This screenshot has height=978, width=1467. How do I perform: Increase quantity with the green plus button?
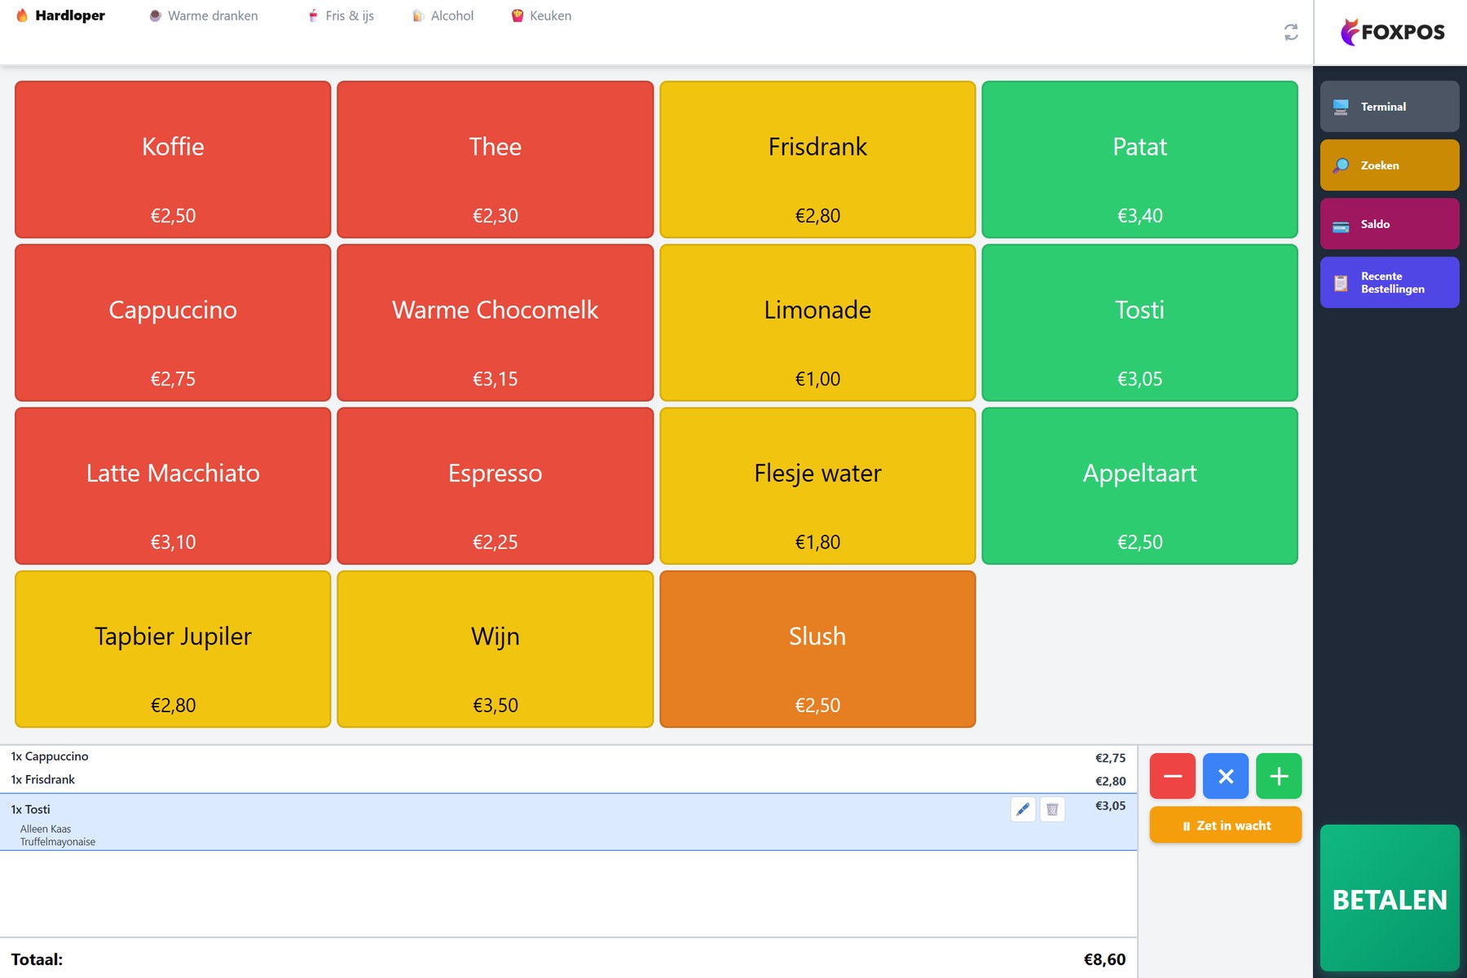coord(1279,776)
